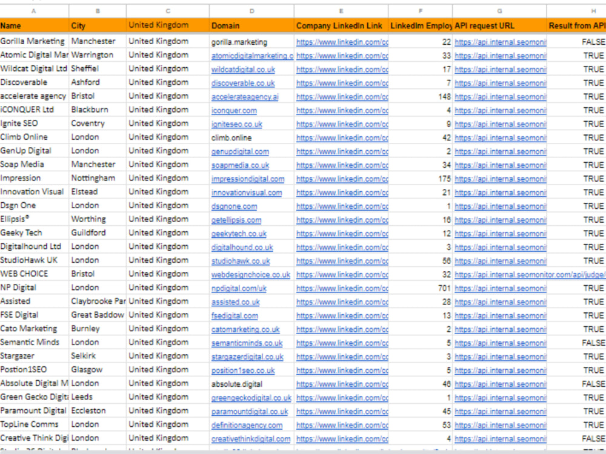The width and height of the screenshot is (606, 454).
Task: Open NP Digital's LinkedIn link
Action: tap(342, 289)
